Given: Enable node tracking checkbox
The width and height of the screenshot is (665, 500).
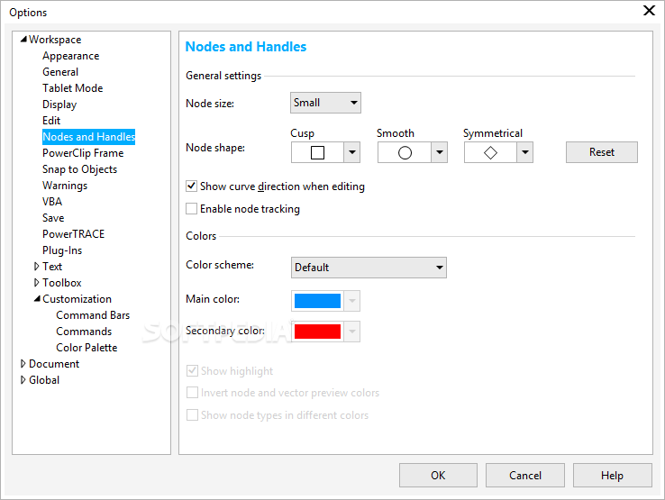Looking at the screenshot, I should tap(191, 209).
